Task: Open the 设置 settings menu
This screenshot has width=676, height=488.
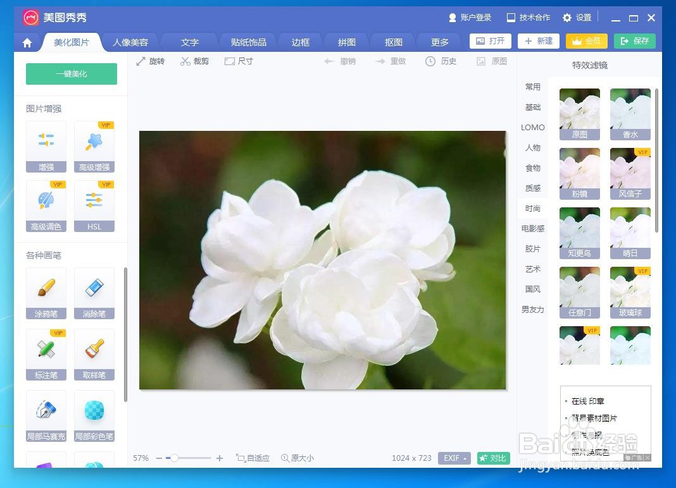Action: coord(577,17)
